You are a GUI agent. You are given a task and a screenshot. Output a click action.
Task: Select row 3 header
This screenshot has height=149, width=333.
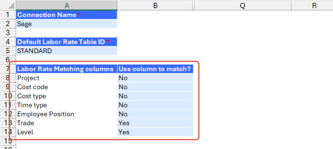(8, 33)
